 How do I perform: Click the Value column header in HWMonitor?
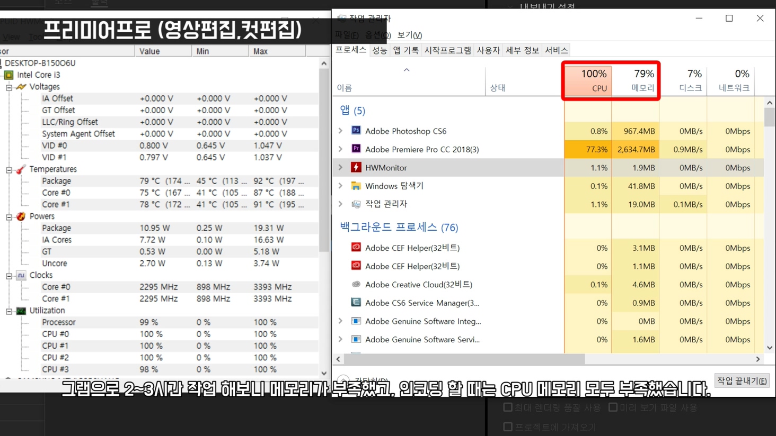[x=163, y=51]
